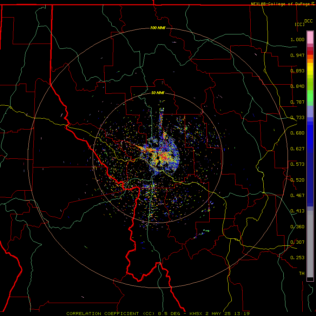The image size is (316, 316).
Task: Click the 100 NMI range ring label
Action: pyautogui.click(x=158, y=28)
